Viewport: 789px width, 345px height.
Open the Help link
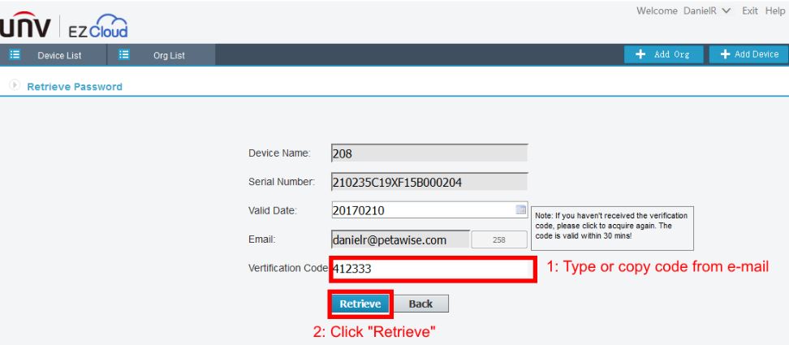(x=775, y=11)
